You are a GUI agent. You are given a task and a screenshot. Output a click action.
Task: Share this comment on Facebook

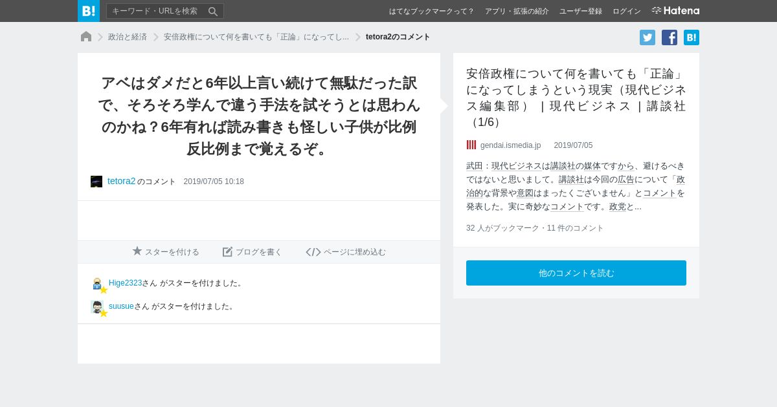point(670,37)
